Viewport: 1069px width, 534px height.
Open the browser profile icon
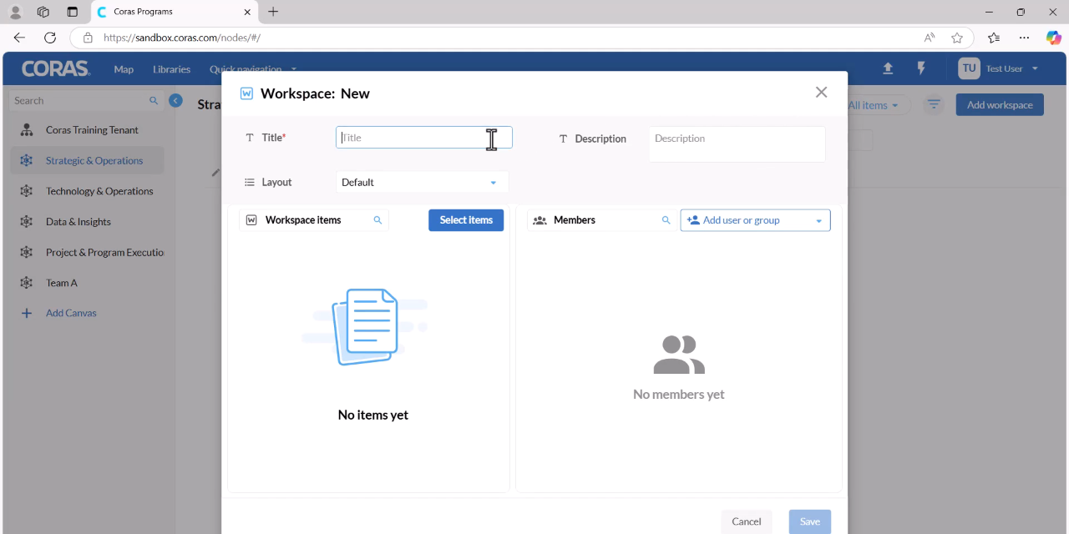point(15,12)
